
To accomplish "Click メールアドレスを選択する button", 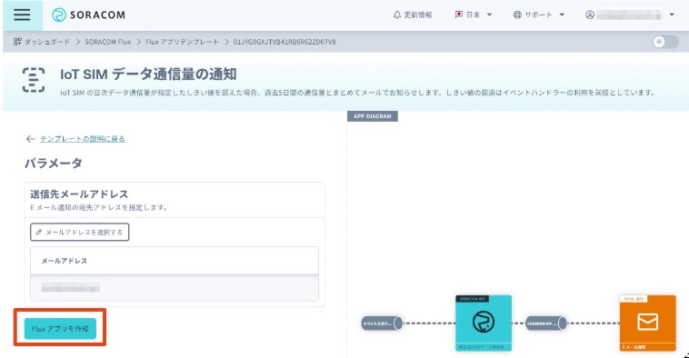I will click(79, 232).
